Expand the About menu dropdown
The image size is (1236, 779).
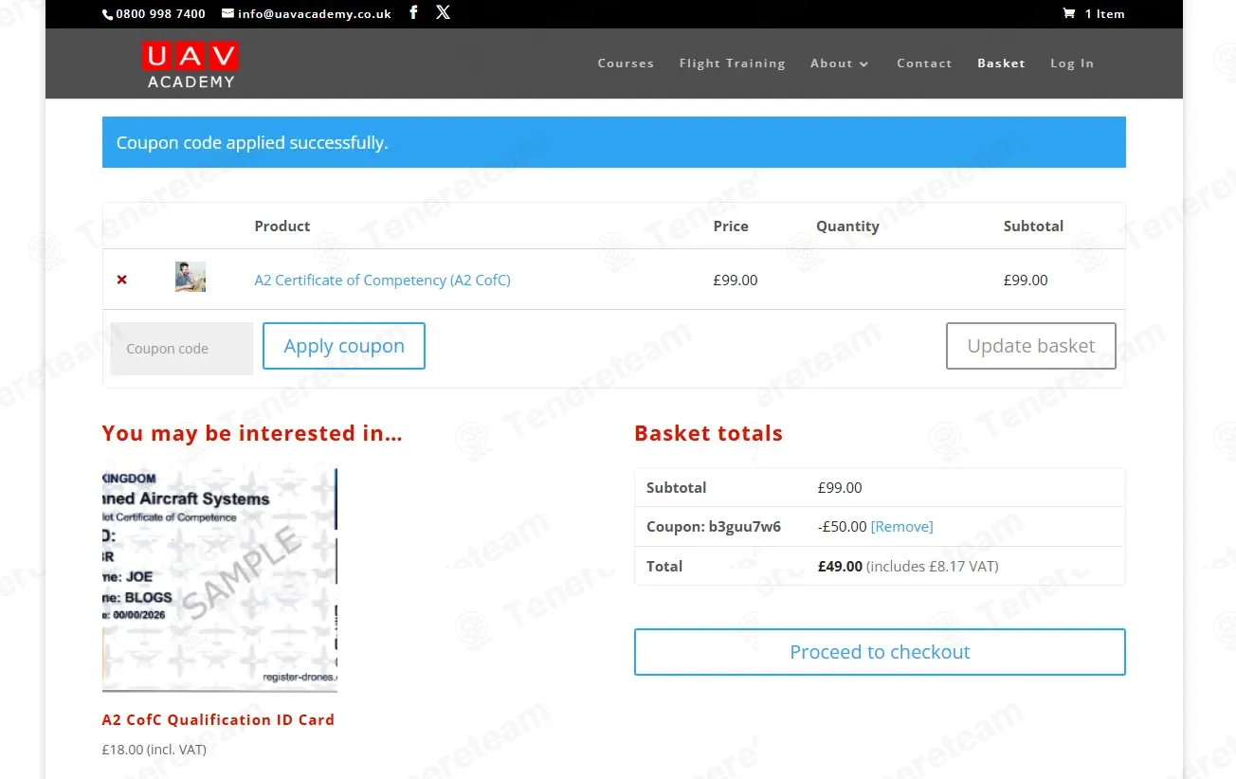840,63
